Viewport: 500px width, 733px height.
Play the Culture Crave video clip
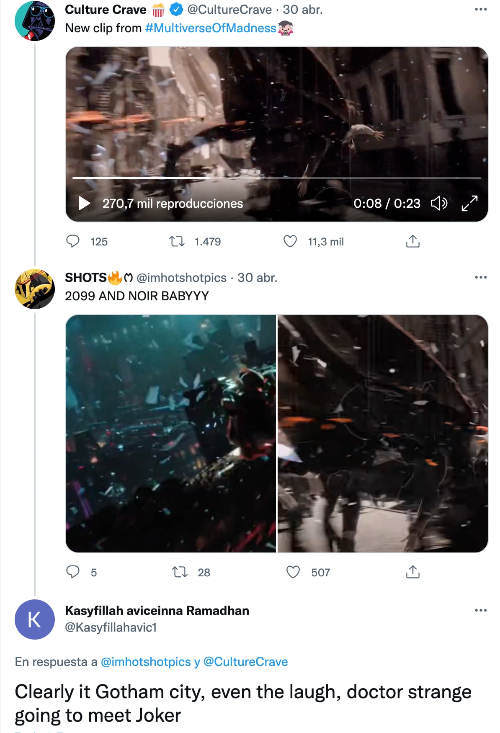[85, 203]
